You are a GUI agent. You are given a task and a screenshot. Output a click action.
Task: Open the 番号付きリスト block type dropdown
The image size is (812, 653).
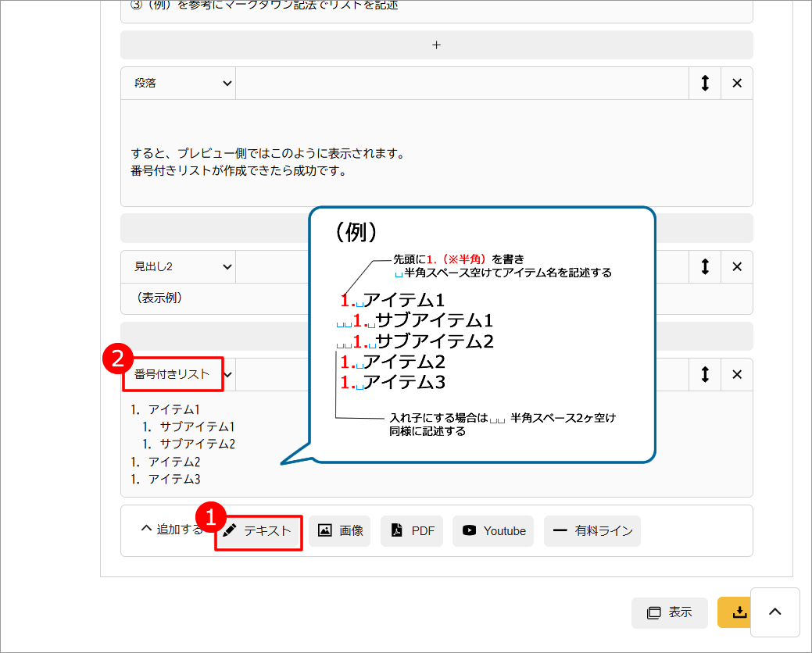click(x=178, y=375)
